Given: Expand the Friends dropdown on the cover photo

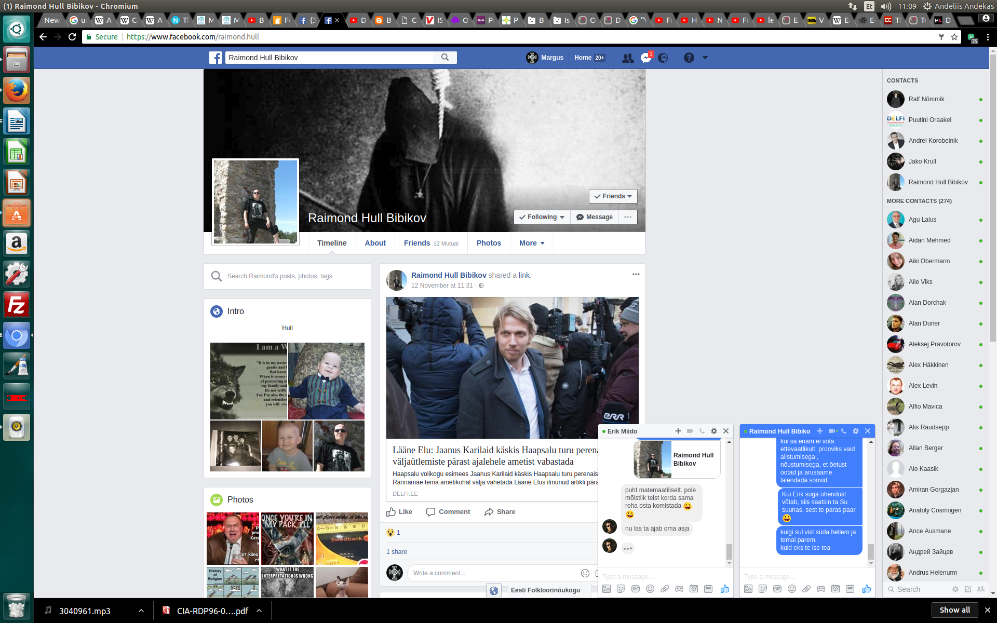Looking at the screenshot, I should (x=613, y=196).
